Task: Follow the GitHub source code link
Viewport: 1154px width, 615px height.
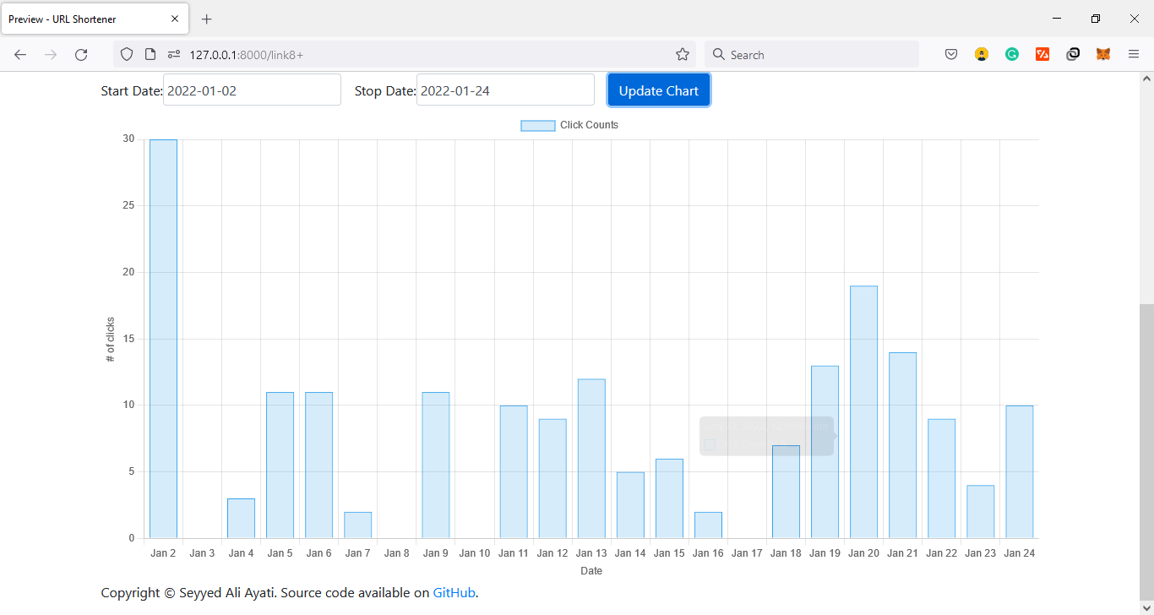Action: click(455, 593)
